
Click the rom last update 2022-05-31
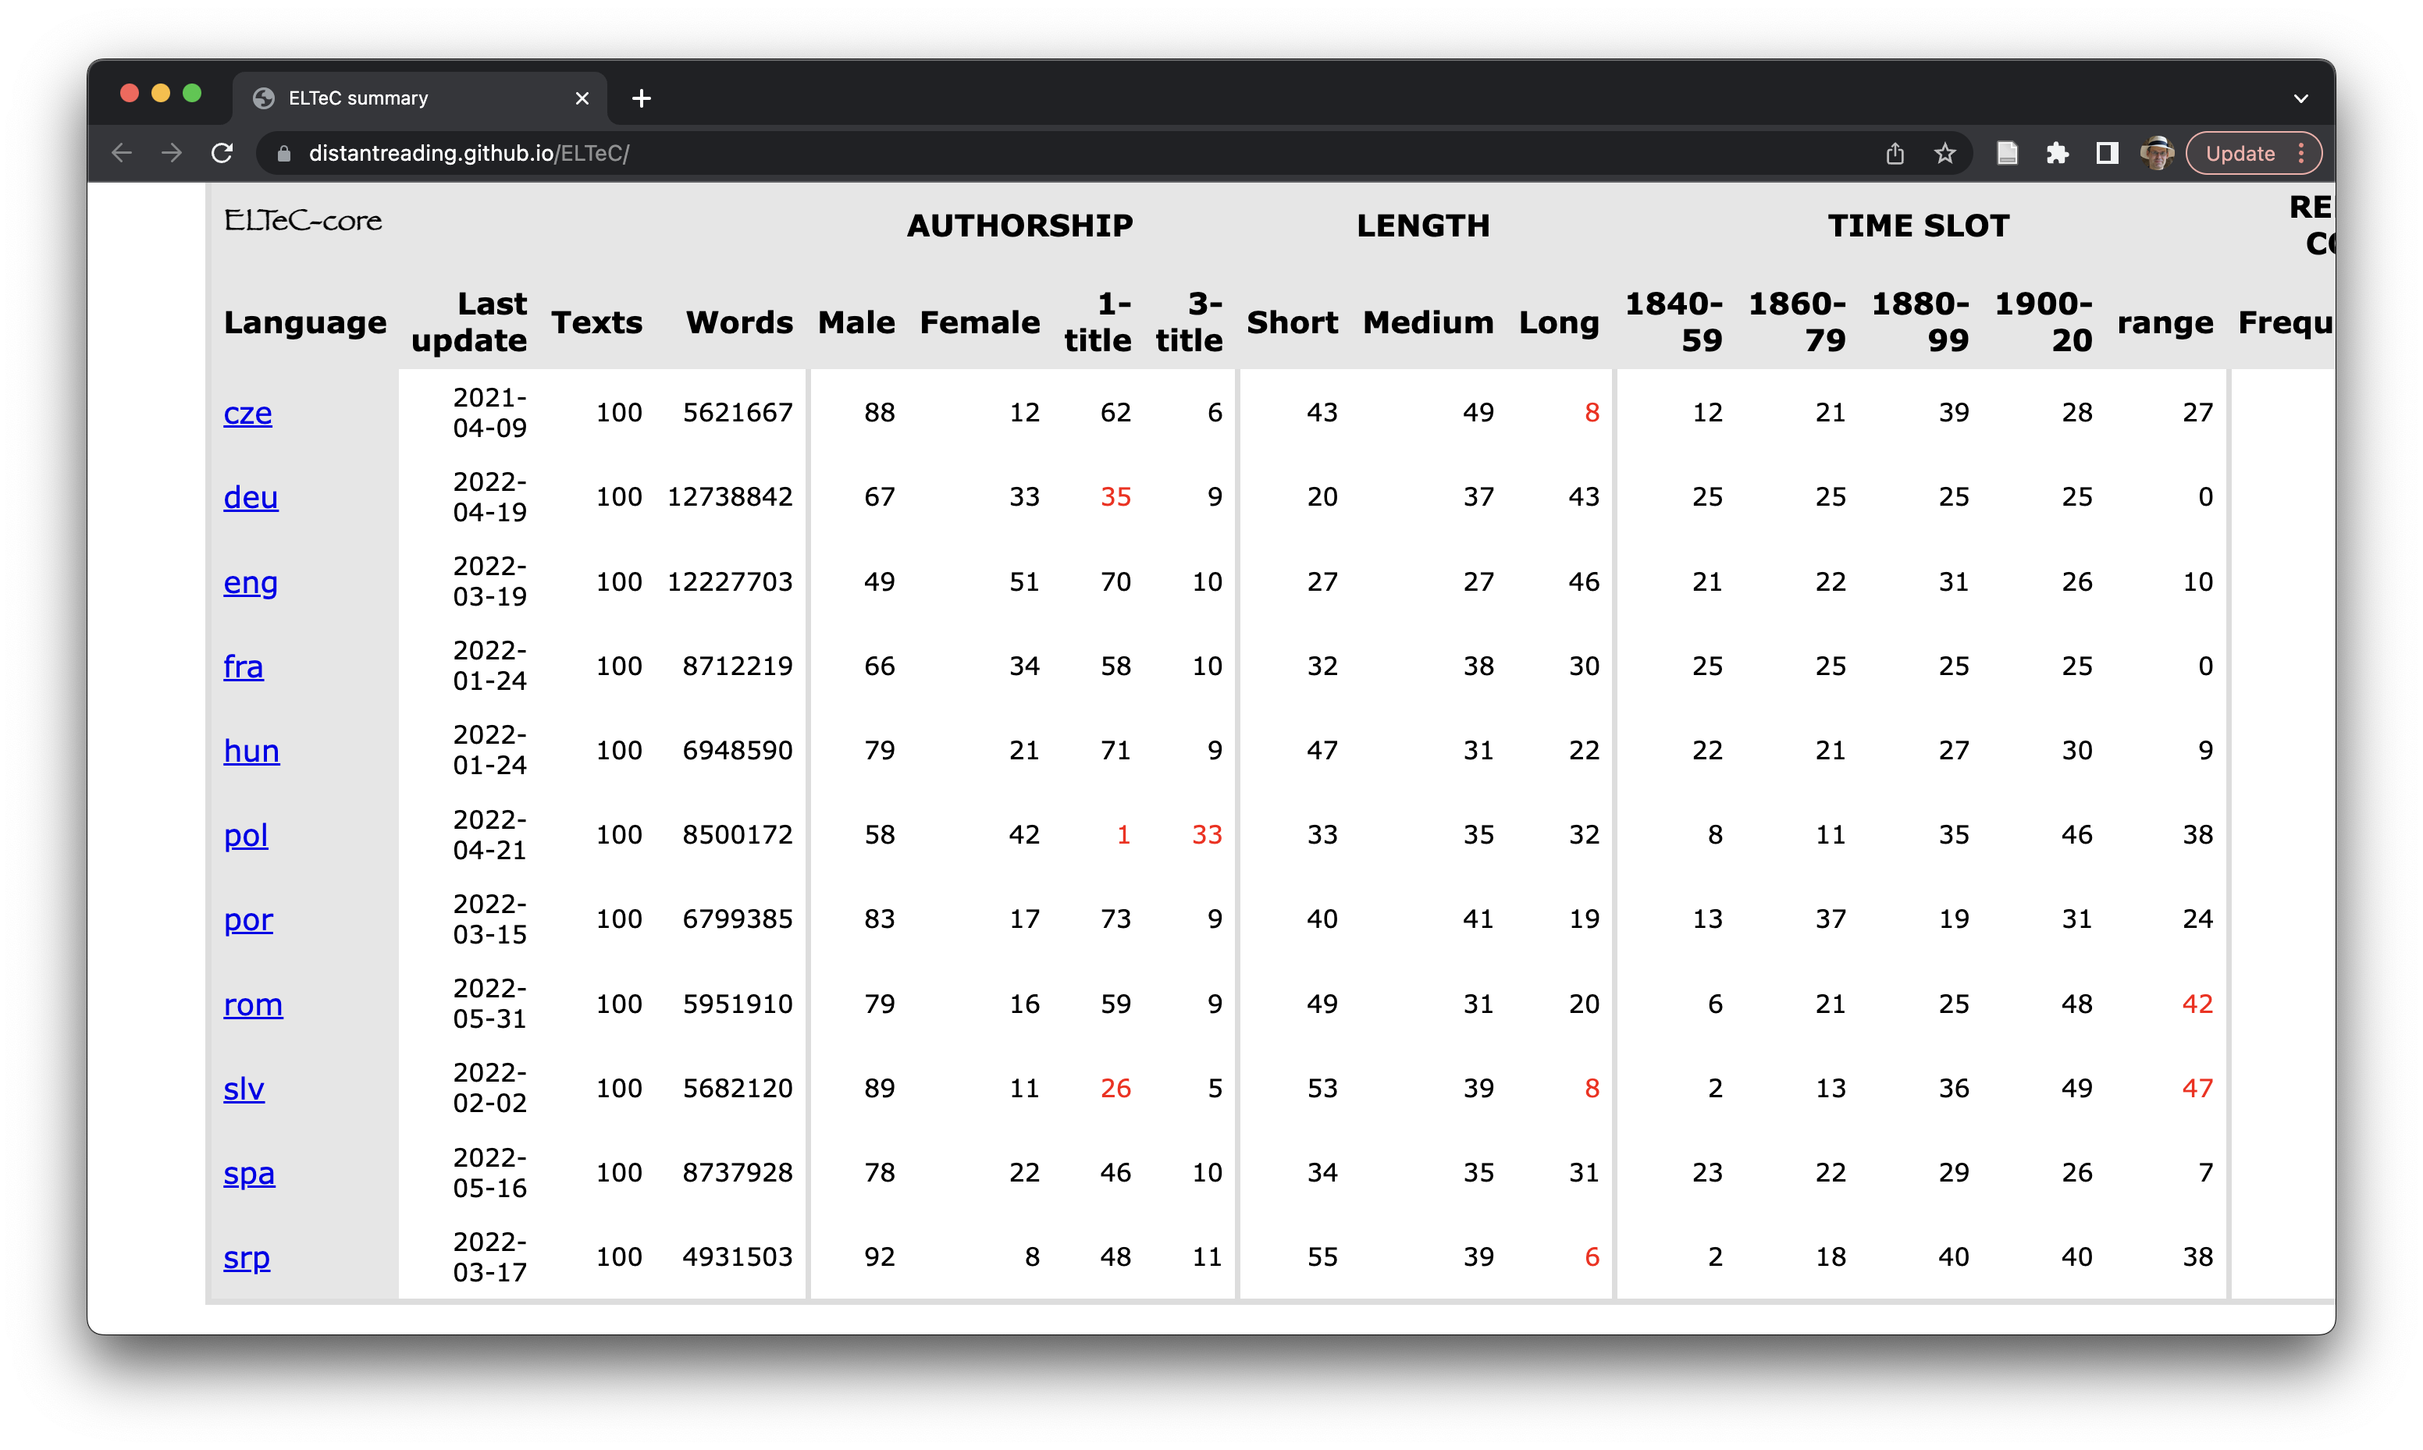pyautogui.click(x=489, y=1004)
